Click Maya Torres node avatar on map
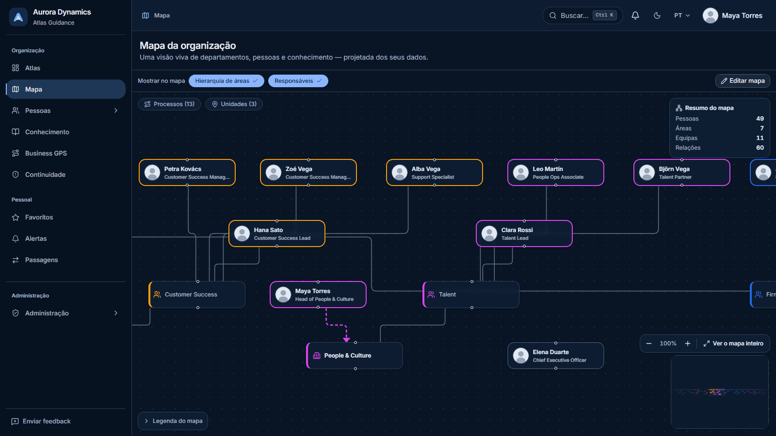The width and height of the screenshot is (776, 436). [283, 295]
